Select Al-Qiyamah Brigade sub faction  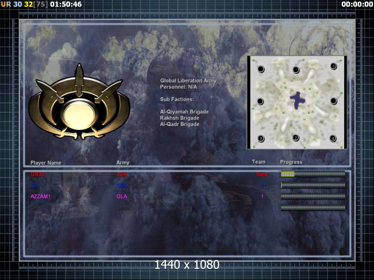click(184, 112)
